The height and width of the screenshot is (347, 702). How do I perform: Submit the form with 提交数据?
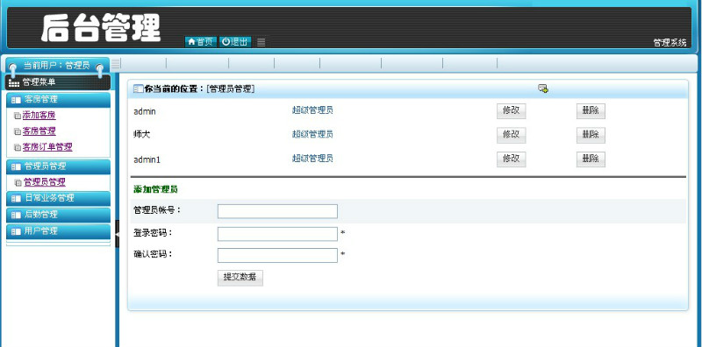(240, 278)
